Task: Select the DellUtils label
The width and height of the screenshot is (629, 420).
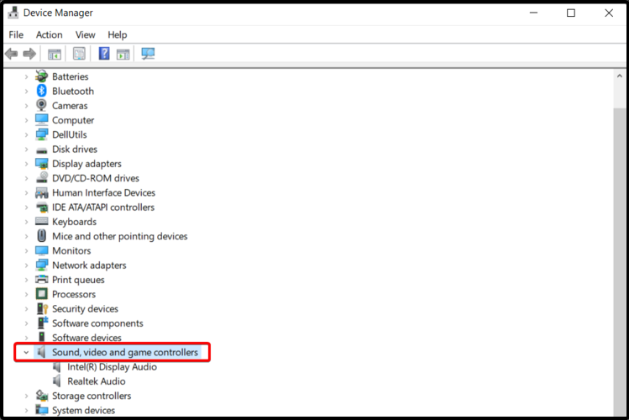Action: 70,134
